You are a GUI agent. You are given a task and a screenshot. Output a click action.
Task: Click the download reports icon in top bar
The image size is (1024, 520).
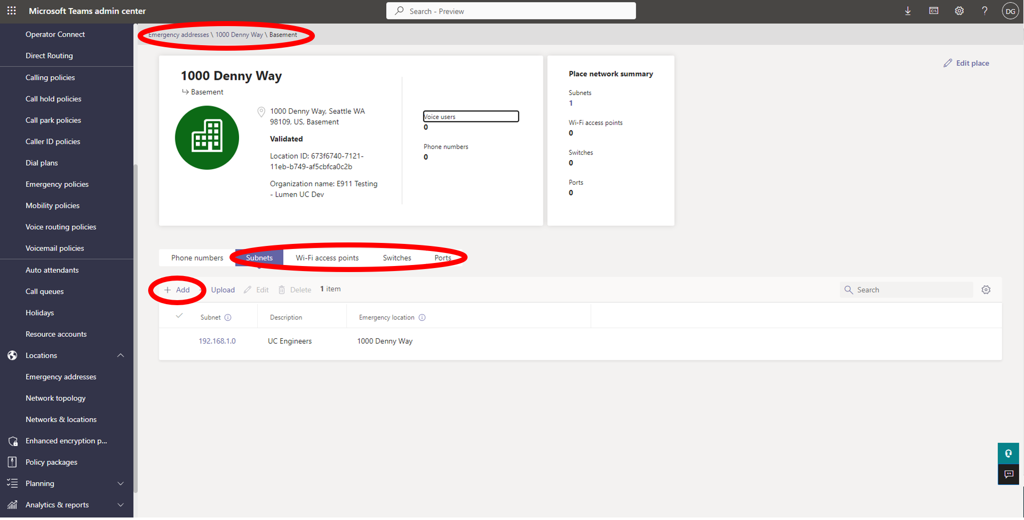[908, 11]
